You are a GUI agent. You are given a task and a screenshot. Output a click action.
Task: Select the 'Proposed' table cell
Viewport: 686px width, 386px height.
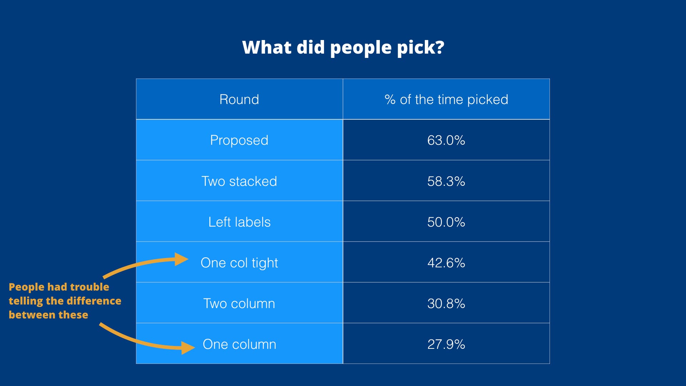click(x=239, y=140)
